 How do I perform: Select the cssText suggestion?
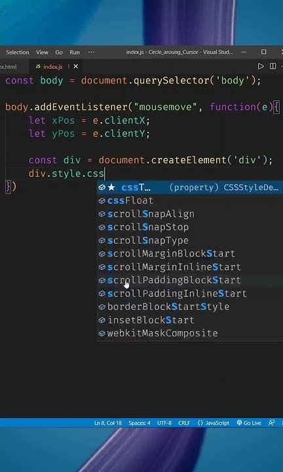190,187
